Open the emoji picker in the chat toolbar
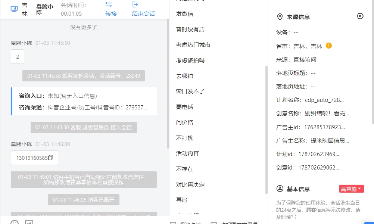Screen dimensions: 374x224 15,223
